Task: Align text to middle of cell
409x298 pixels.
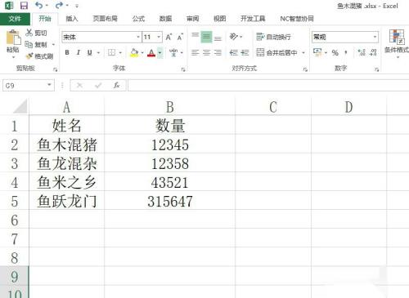Action: (206, 37)
